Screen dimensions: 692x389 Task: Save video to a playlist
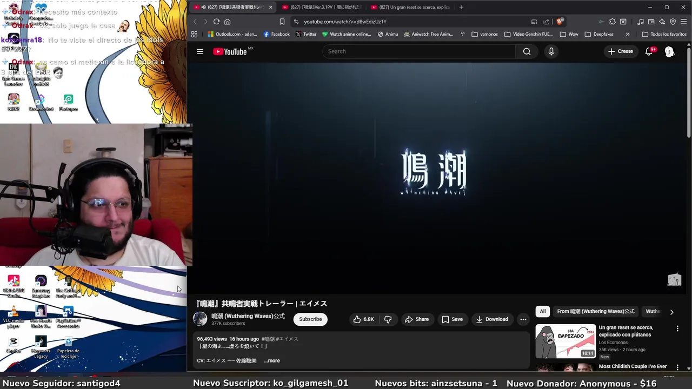(452, 319)
